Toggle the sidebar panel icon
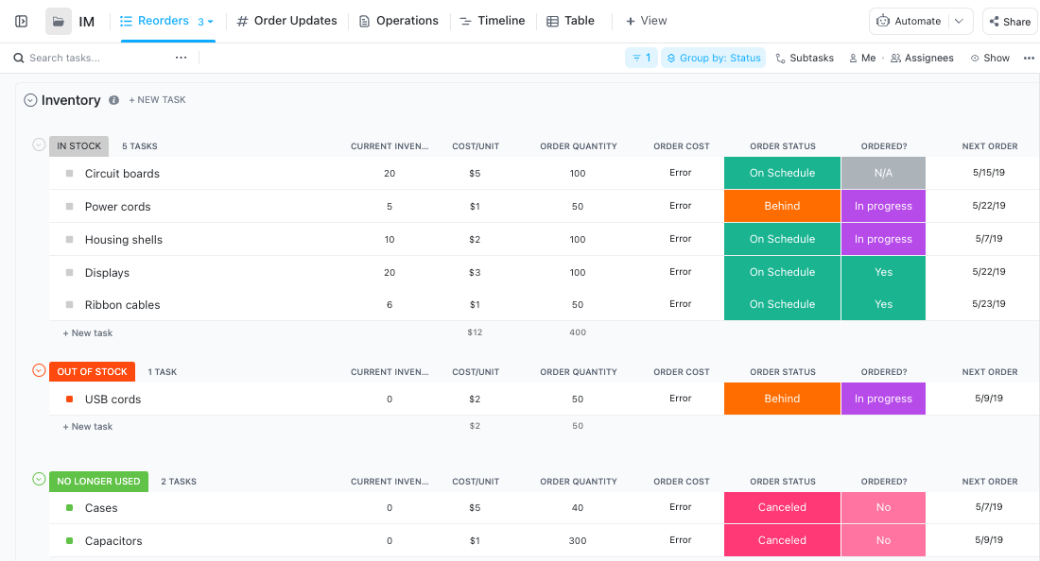The height and width of the screenshot is (561, 1040). 22,21
